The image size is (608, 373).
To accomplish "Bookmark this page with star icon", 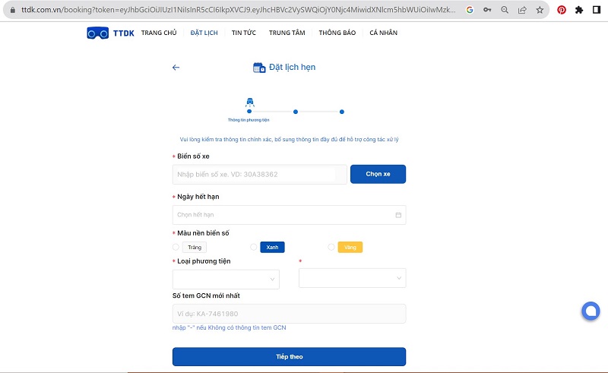I will coord(540,10).
